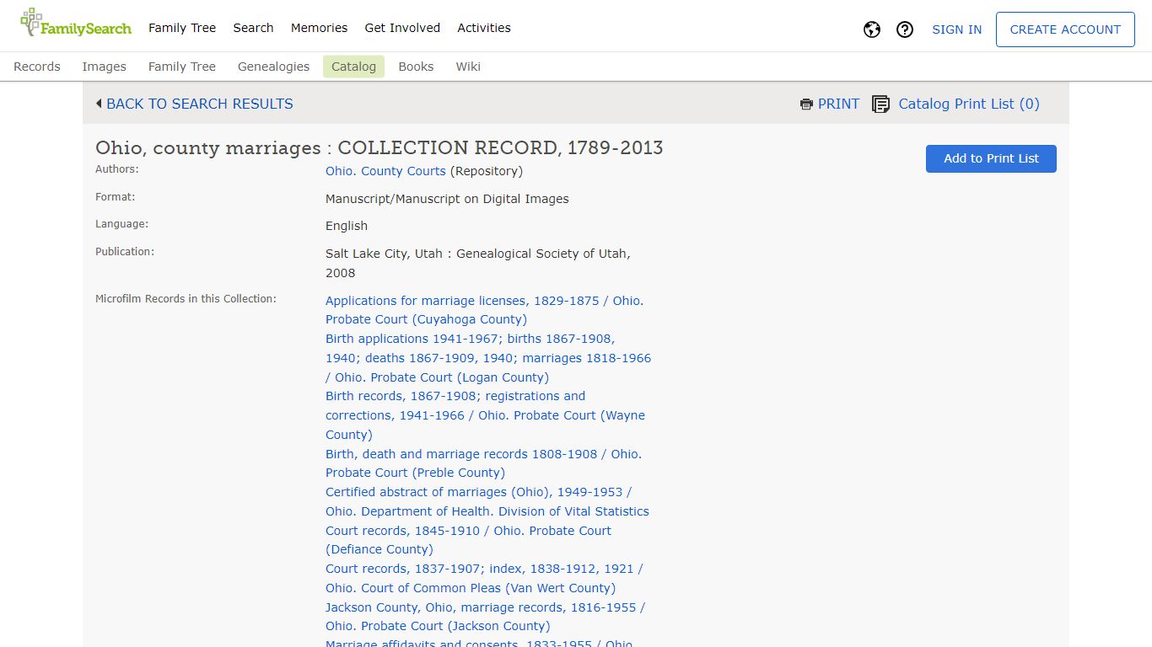
Task: Switch to the Wiki tab
Action: pos(468,67)
